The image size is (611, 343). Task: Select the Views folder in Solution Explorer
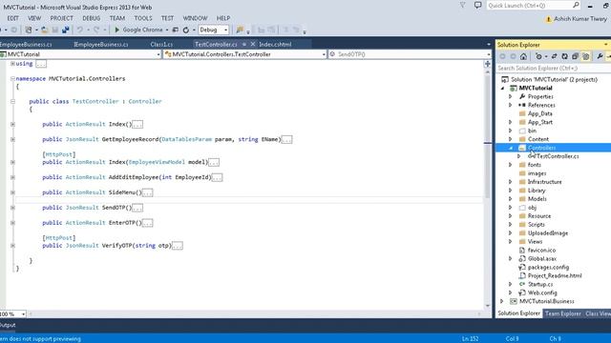point(535,241)
